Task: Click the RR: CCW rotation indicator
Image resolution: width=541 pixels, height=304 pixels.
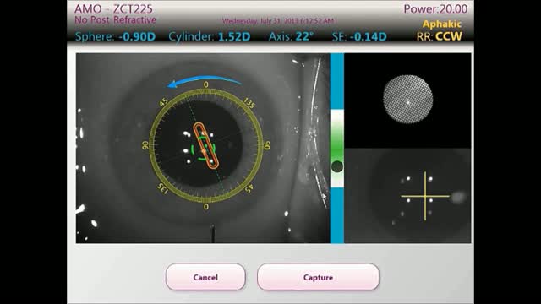Action: [439, 36]
